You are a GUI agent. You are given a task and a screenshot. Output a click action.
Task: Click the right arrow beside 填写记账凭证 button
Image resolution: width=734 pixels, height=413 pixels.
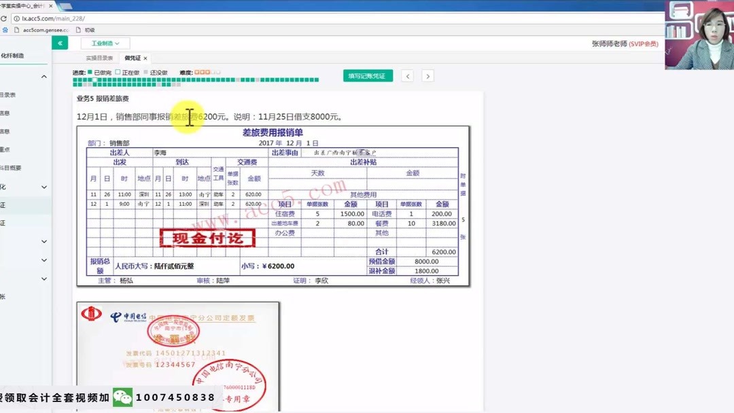tap(427, 76)
